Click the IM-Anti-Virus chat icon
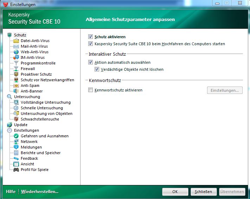The image size is (250, 199). pos(16,57)
